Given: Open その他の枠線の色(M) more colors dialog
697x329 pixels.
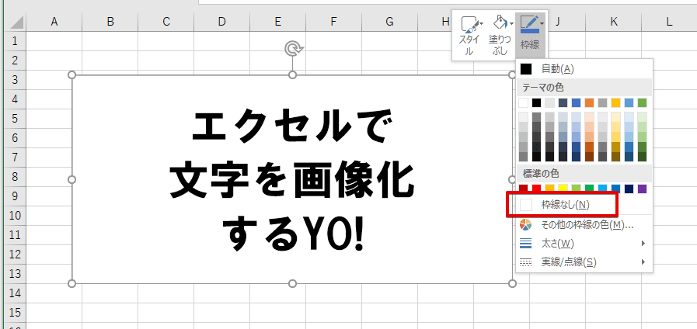Looking at the screenshot, I should (584, 225).
